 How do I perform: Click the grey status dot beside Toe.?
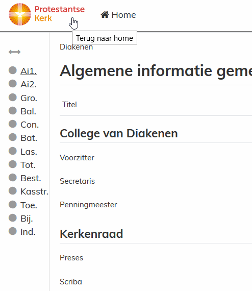click(x=13, y=205)
